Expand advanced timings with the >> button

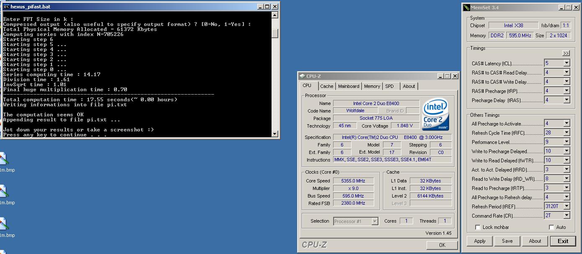[x=566, y=53]
